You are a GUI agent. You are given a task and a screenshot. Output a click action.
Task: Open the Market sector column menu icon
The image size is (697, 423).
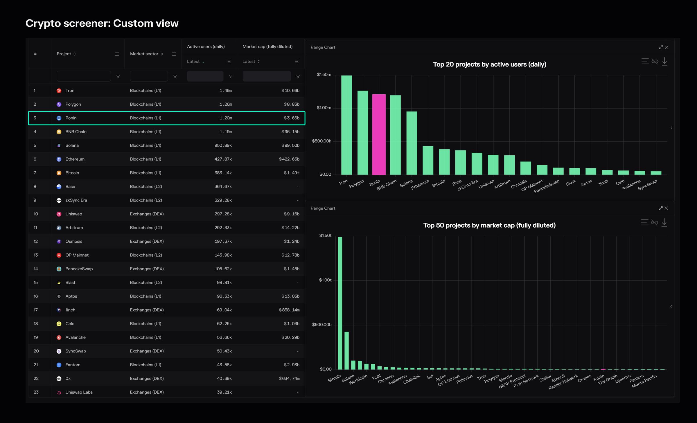(x=174, y=54)
